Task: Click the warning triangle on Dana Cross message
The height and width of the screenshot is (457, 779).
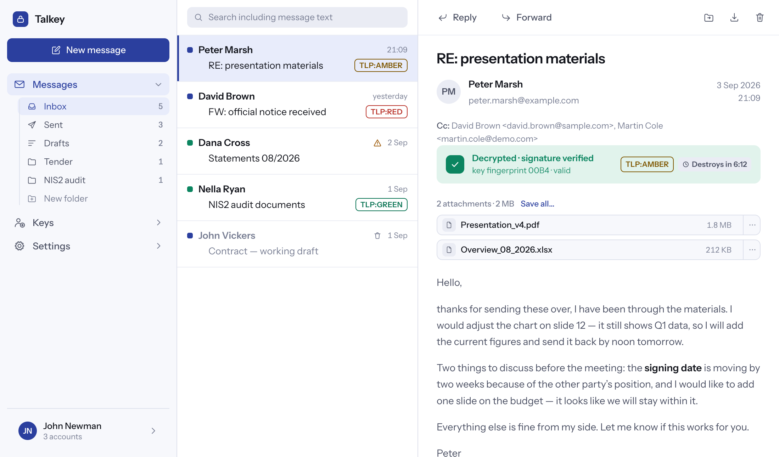Action: pos(377,143)
